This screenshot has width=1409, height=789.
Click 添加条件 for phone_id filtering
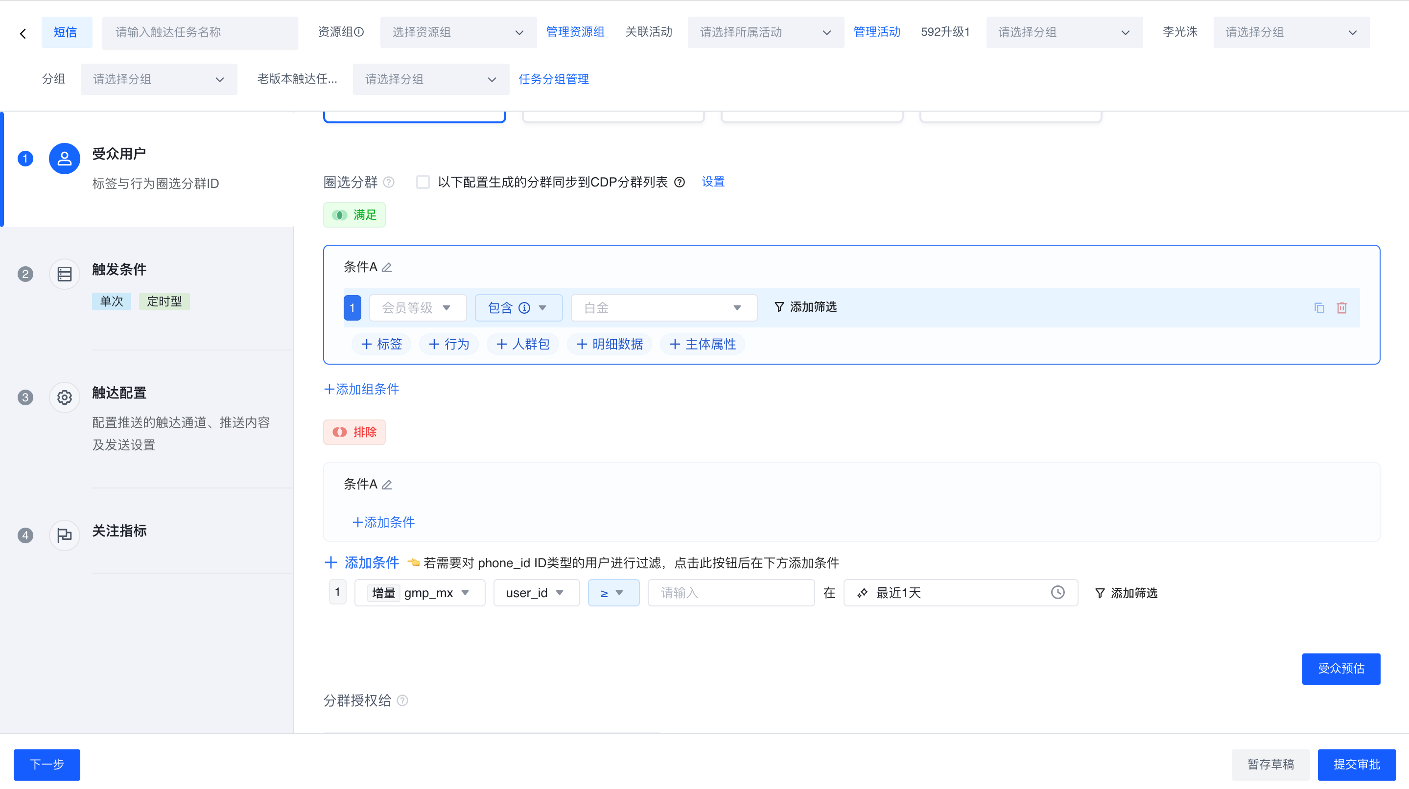[x=361, y=563]
